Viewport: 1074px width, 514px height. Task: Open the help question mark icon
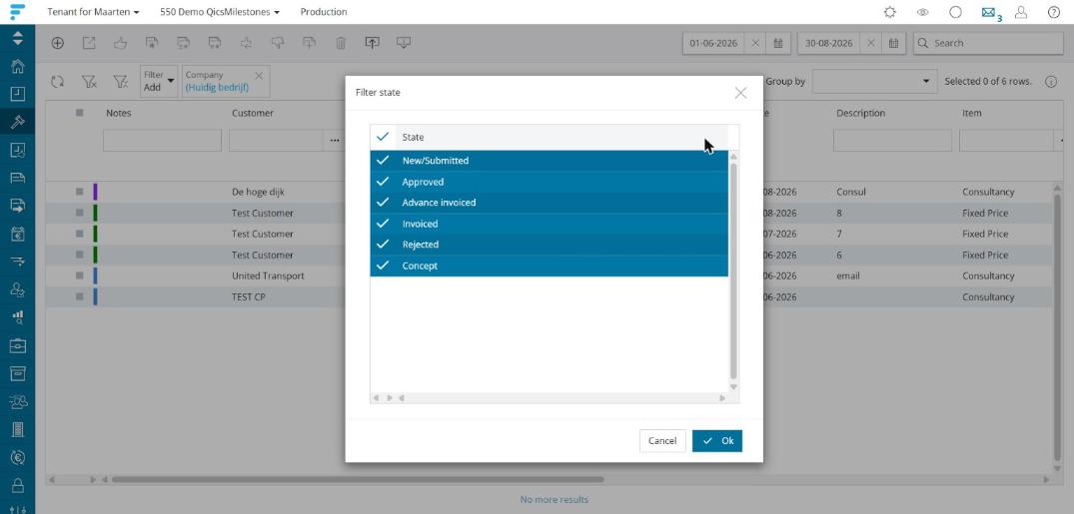coord(1054,12)
